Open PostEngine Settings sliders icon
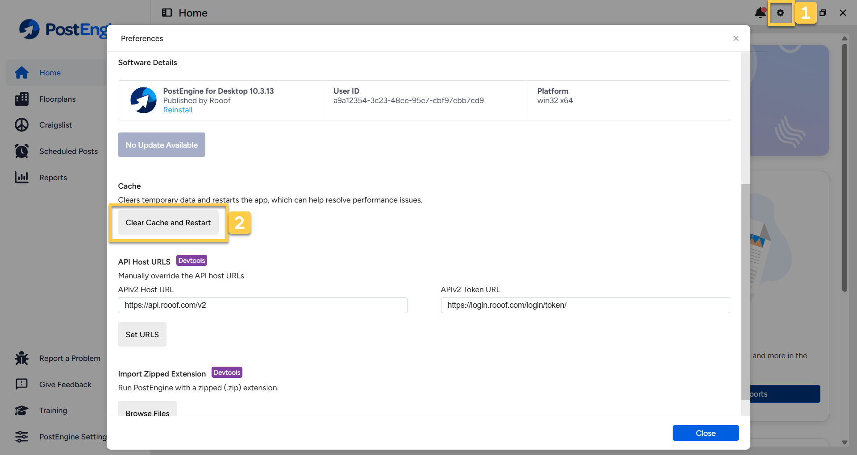Viewport: 857px width, 455px height. click(x=21, y=437)
